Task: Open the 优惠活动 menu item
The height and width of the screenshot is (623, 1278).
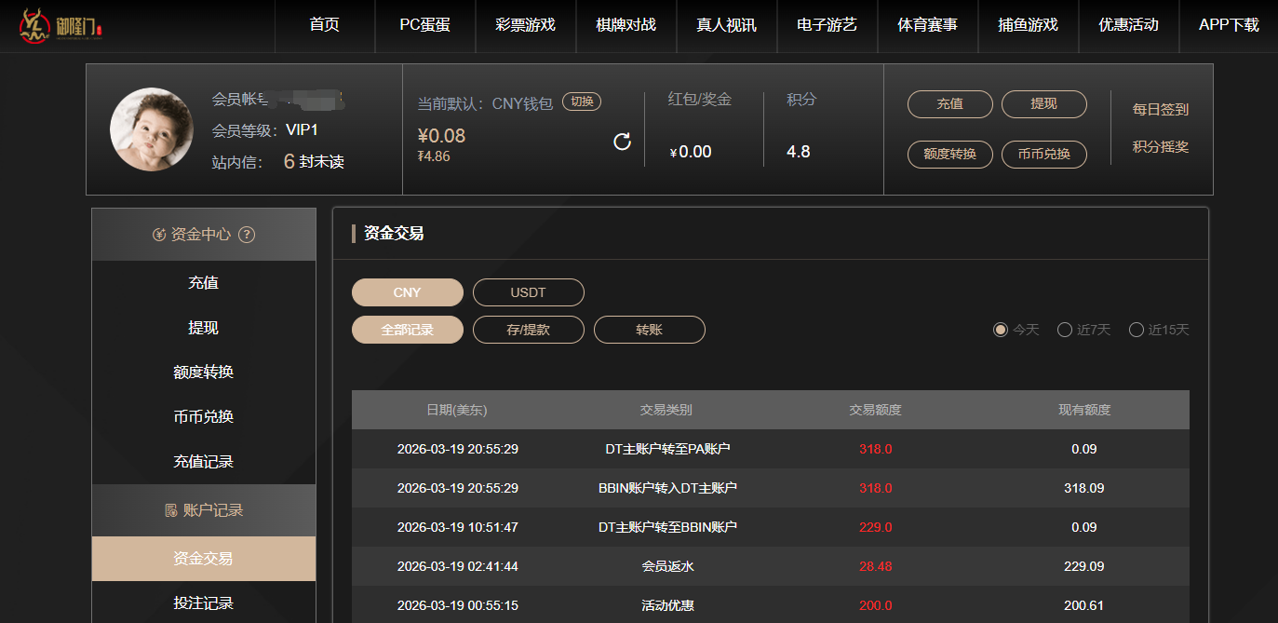Action: pyautogui.click(x=1129, y=26)
